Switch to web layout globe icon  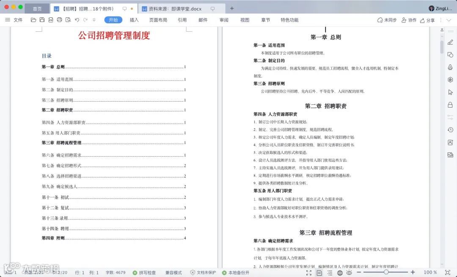pyautogui.click(x=340, y=273)
